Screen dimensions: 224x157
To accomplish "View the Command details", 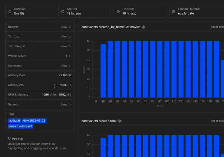I will (x=64, y=66).
